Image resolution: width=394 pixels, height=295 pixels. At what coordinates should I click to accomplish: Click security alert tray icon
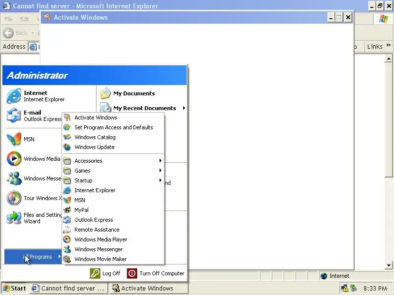coord(344,288)
